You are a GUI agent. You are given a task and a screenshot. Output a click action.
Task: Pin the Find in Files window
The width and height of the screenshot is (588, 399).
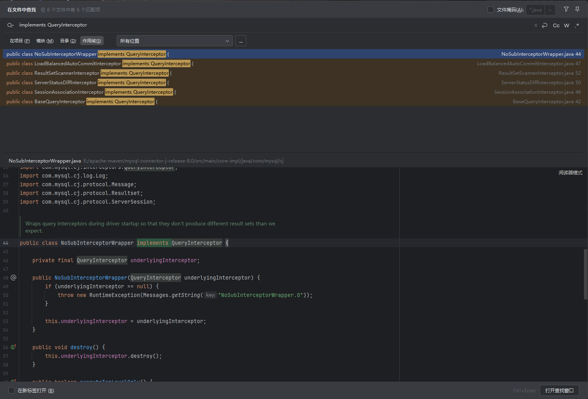point(577,9)
